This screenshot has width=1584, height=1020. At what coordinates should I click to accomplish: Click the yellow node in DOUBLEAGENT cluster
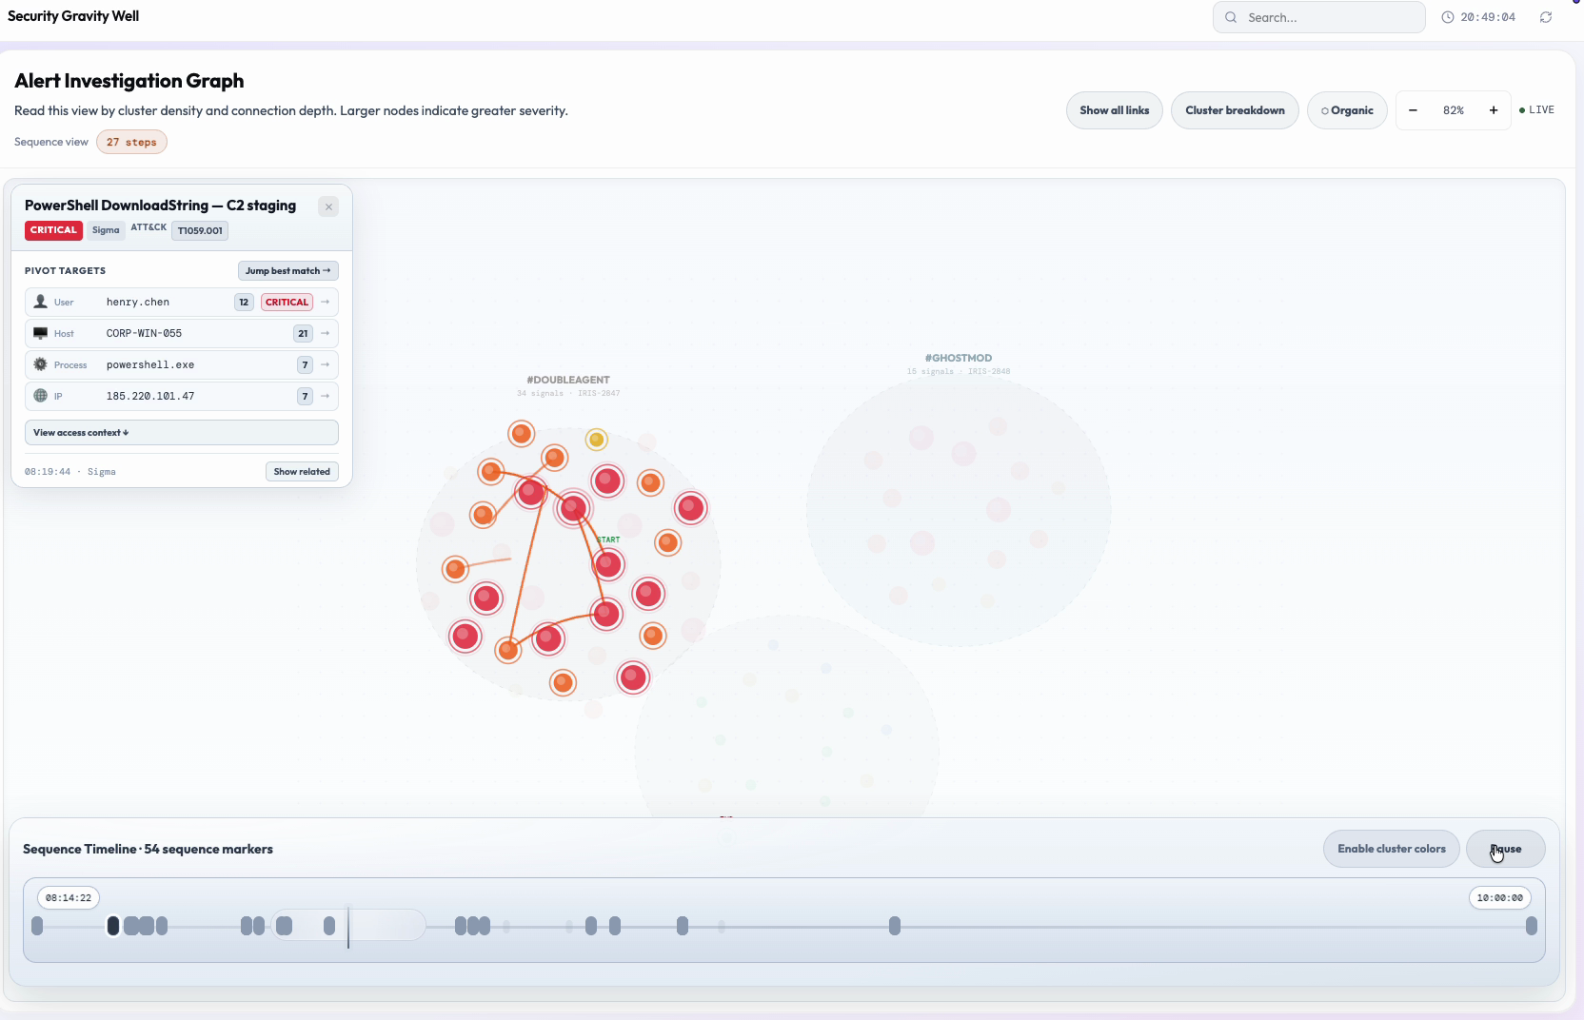click(597, 440)
